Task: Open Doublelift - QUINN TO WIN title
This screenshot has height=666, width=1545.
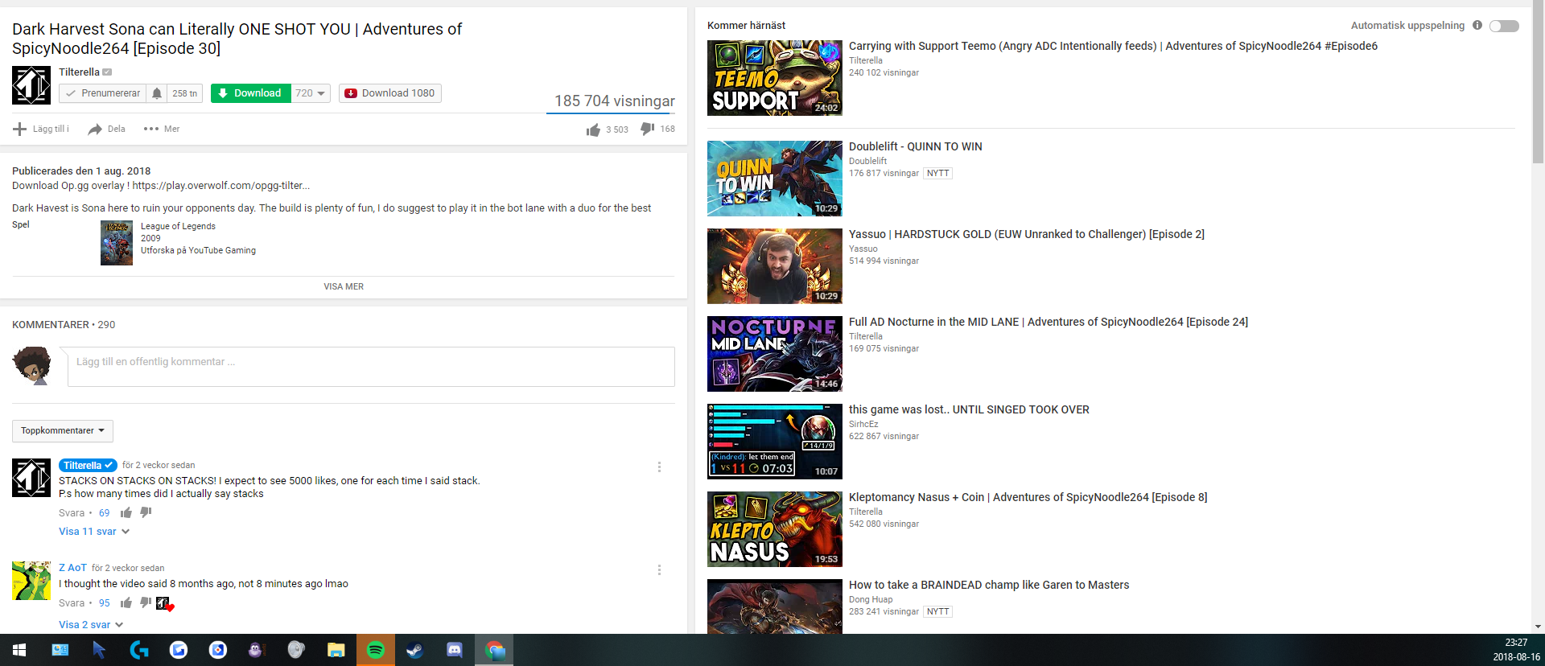Action: tap(916, 146)
